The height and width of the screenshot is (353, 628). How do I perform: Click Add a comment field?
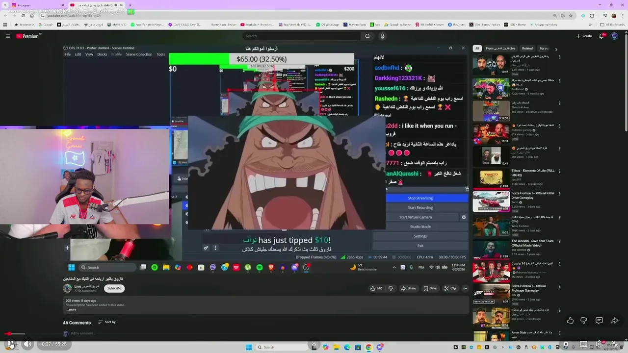(82, 333)
